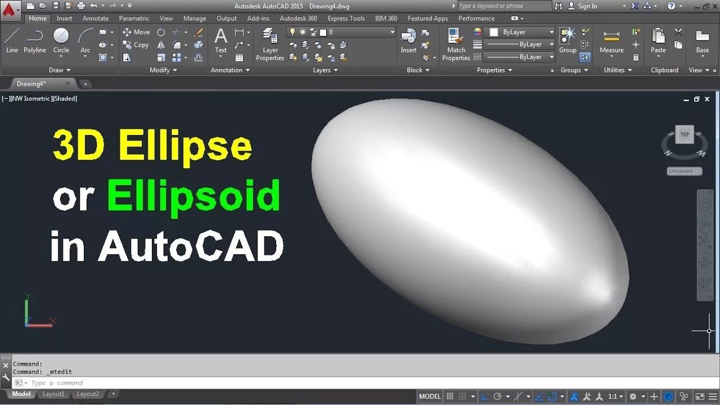Expand the Modify panel
Screen dimensions: 720x405
point(163,70)
